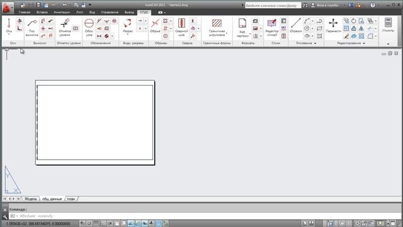Click the help question mark icon
The image size is (403, 227).
point(373,5)
